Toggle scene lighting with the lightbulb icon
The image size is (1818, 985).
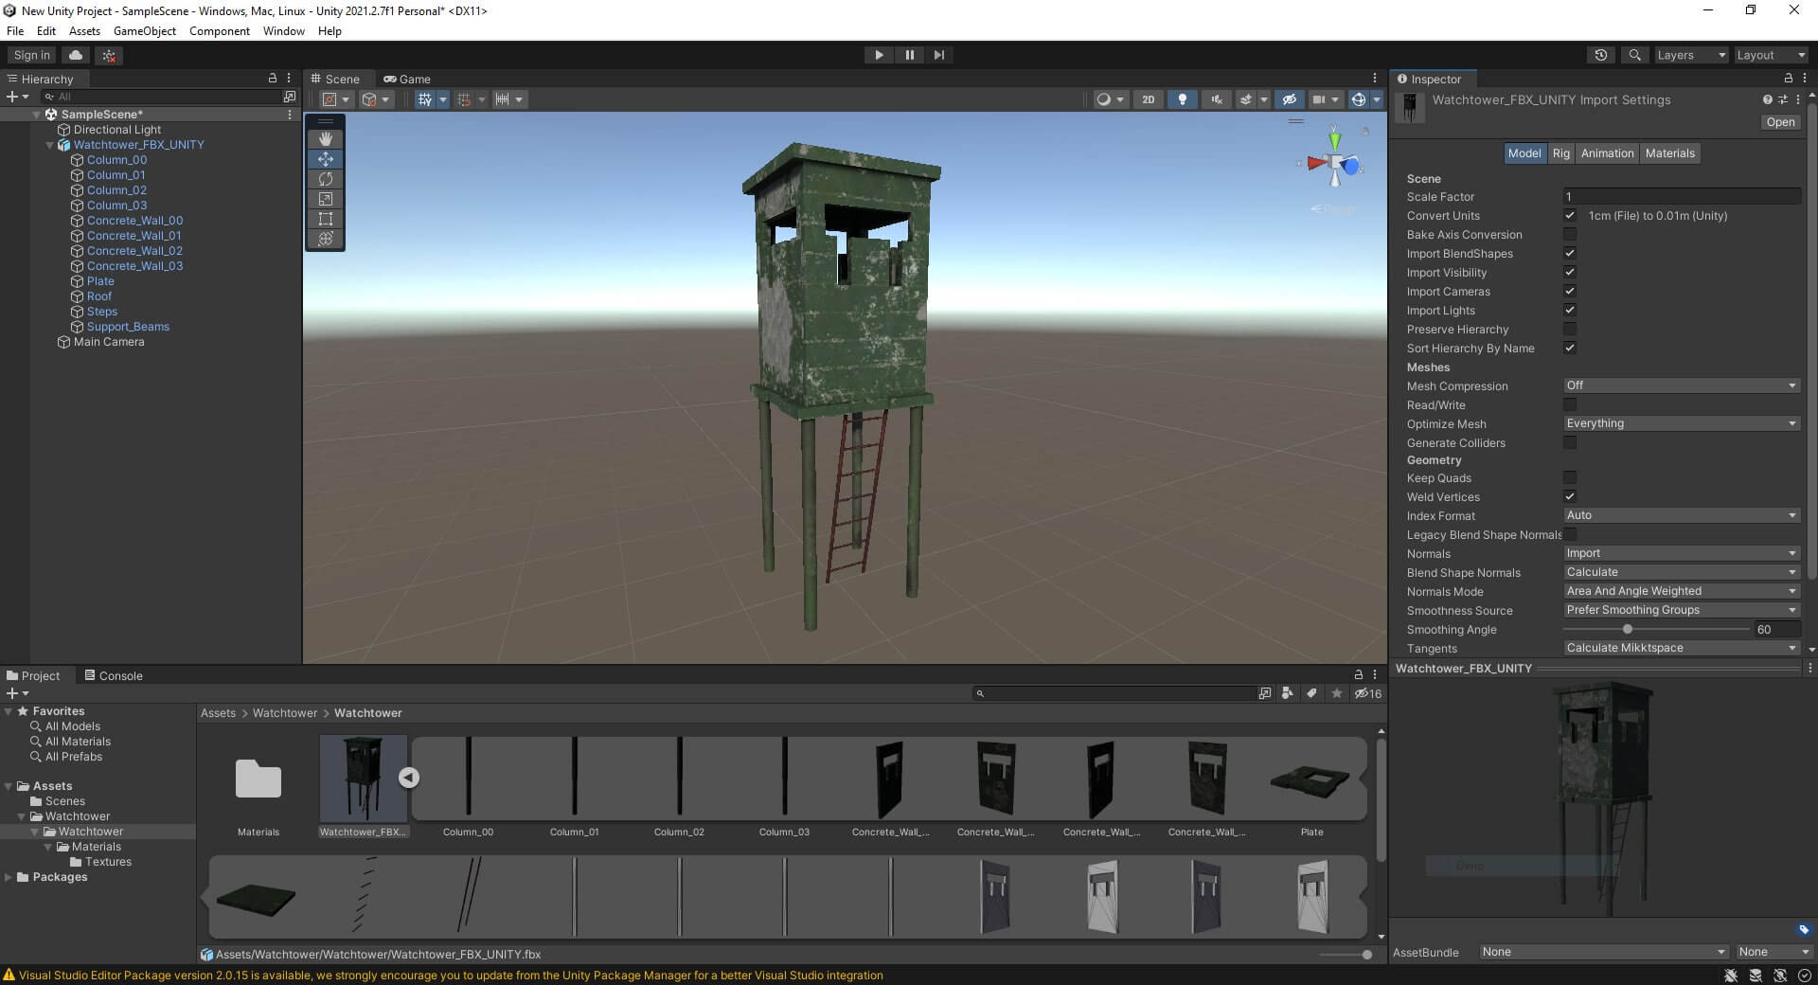click(x=1182, y=99)
